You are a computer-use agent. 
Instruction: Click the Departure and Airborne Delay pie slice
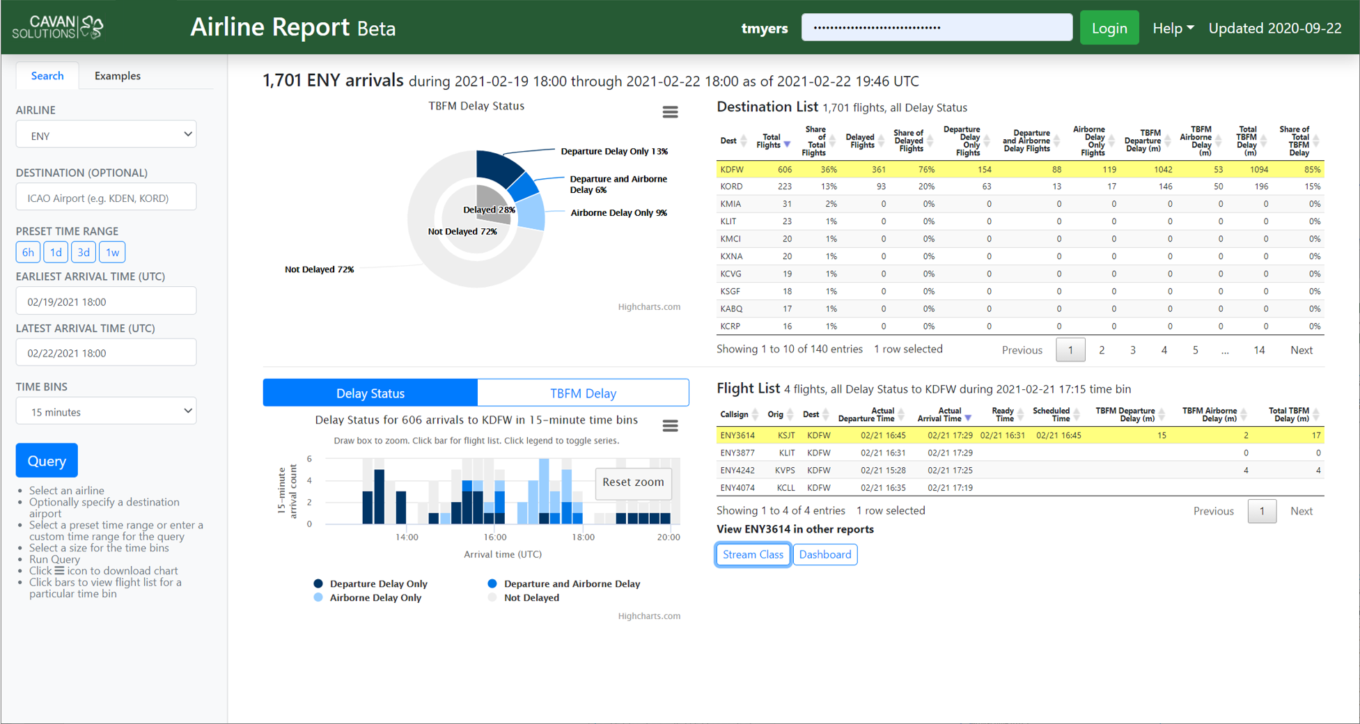524,186
